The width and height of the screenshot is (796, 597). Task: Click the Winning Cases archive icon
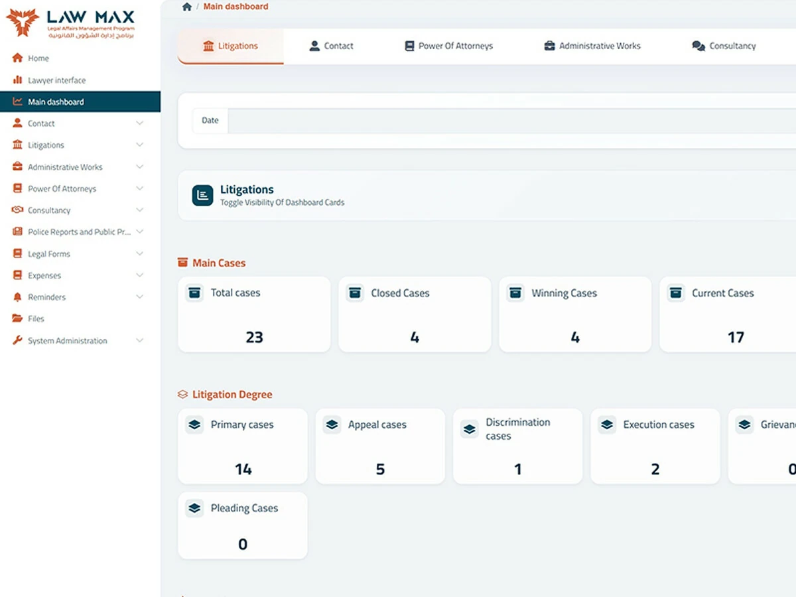[x=515, y=293]
